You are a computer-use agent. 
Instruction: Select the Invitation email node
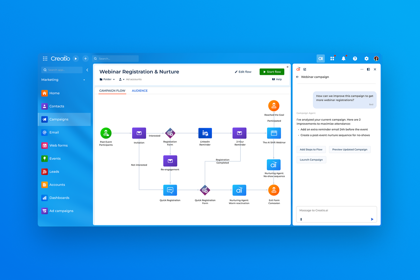point(139,133)
